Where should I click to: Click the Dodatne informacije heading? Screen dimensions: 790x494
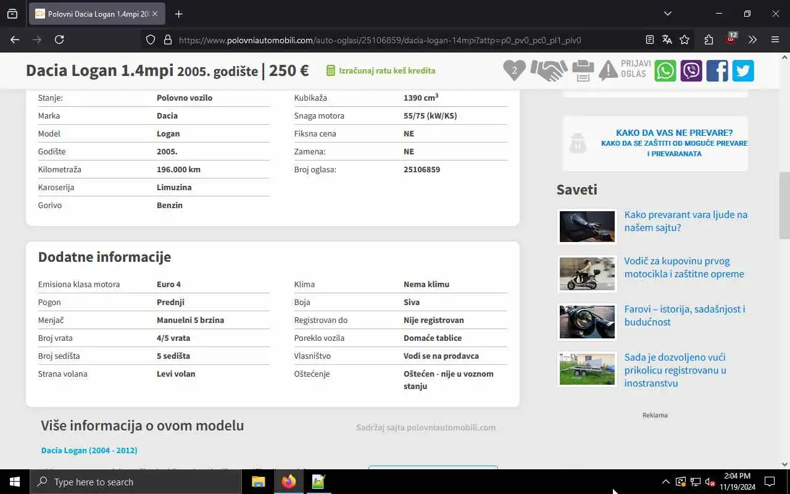(x=104, y=257)
